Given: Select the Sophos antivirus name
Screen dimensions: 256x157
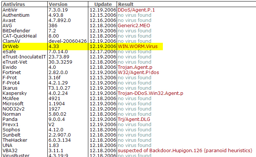Looking at the screenshot, I should click(x=11, y=130).
